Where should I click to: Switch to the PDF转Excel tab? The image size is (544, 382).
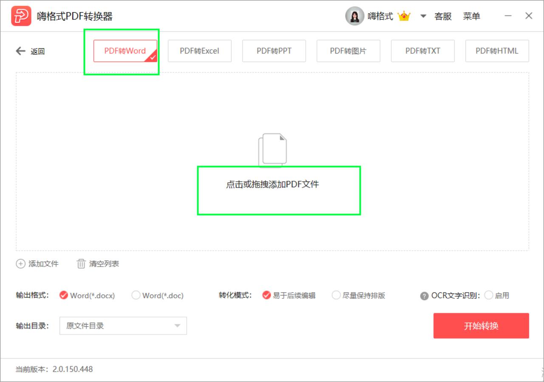[200, 51]
